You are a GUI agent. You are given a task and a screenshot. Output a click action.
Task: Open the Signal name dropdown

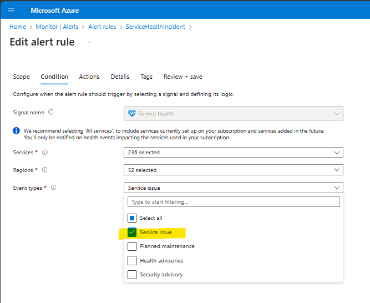point(234,114)
